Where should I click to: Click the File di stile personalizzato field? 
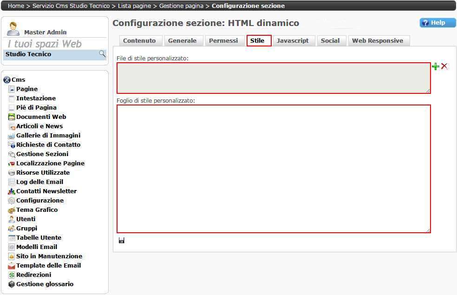[x=274, y=78]
